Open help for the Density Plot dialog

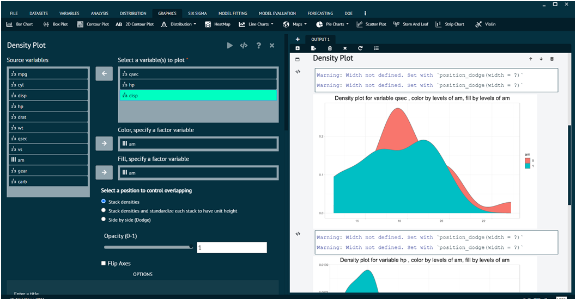[259, 46]
